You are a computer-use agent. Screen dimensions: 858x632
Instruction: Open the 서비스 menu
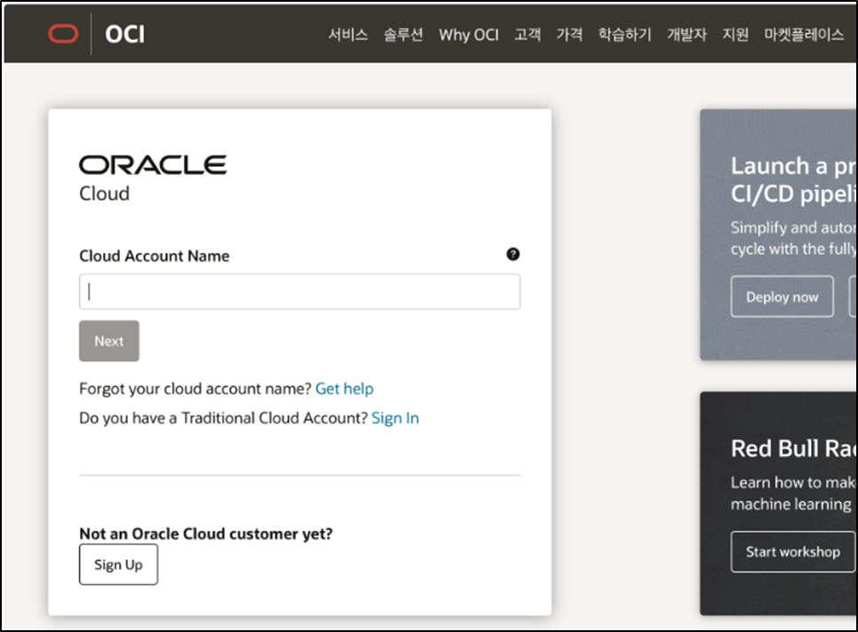[348, 35]
